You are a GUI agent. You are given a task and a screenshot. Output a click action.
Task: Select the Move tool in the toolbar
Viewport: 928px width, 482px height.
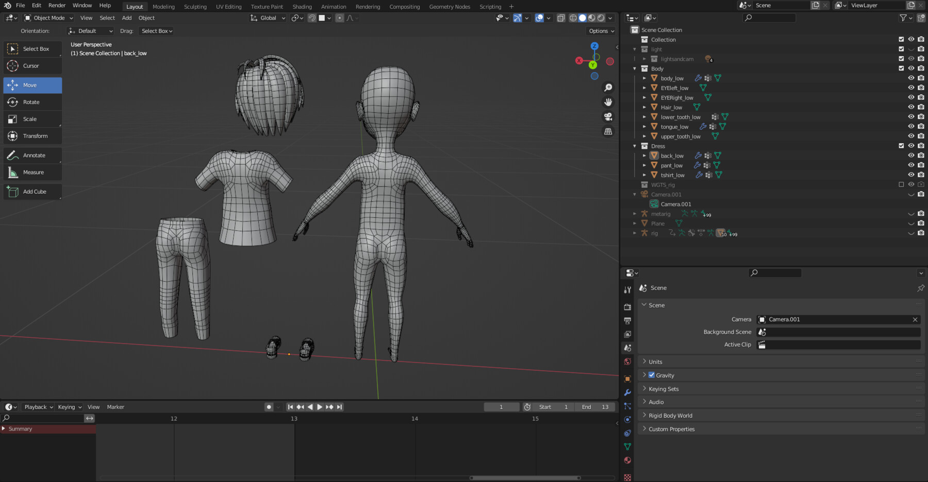click(x=32, y=85)
